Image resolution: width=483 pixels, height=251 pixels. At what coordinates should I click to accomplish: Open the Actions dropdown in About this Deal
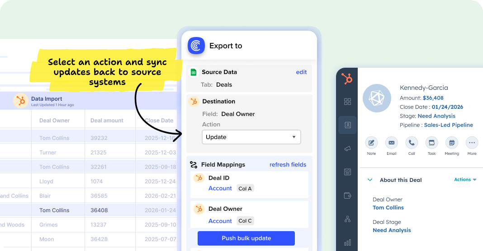coord(465,180)
